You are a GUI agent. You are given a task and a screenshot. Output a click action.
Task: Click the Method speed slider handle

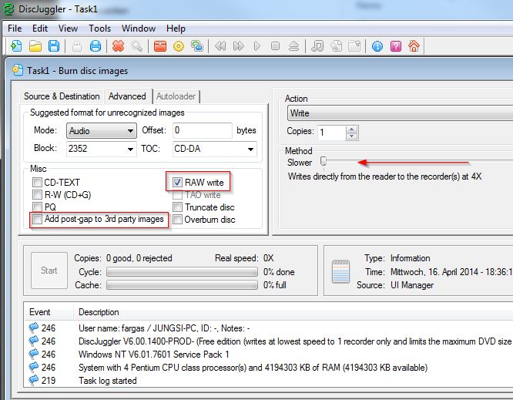tap(324, 161)
